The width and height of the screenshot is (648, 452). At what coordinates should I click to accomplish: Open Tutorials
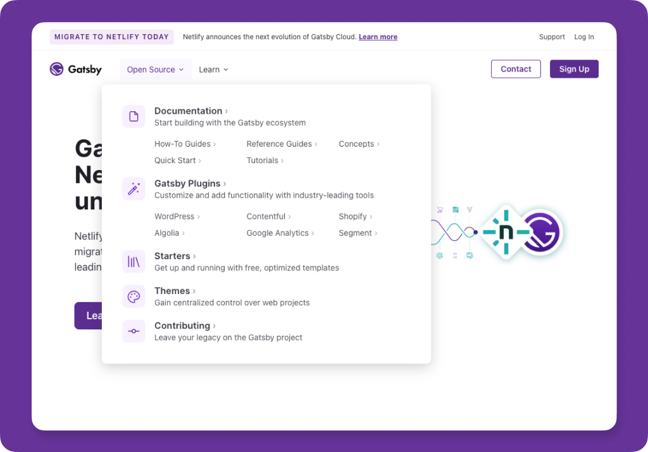tap(265, 160)
